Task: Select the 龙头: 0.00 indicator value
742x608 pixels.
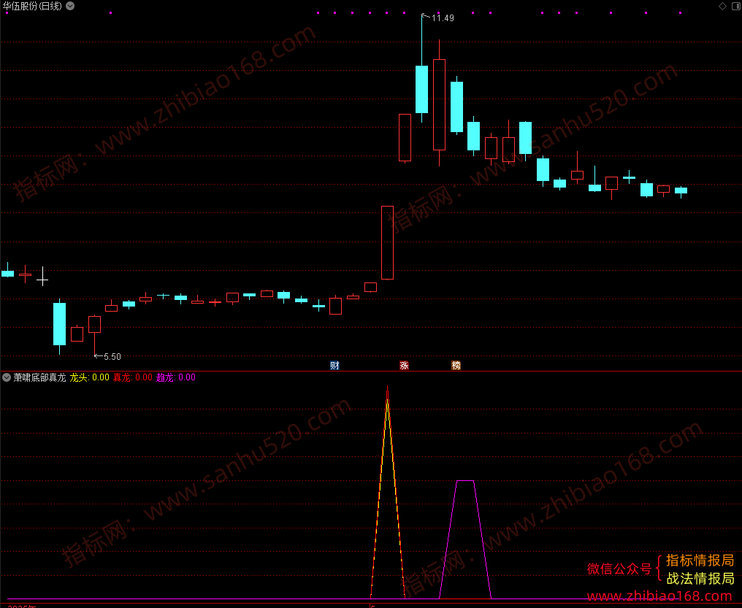Action: click(x=89, y=377)
